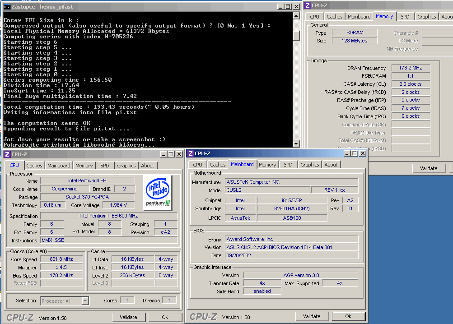The image size is (453, 324).
Task: Switch to CPU tab in the Memory window
Action: click(314, 17)
